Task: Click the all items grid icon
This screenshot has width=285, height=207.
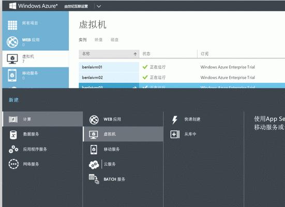Action: click(x=12, y=25)
